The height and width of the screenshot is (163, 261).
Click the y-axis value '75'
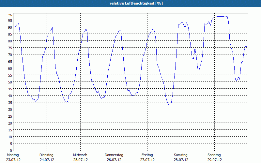10,48
